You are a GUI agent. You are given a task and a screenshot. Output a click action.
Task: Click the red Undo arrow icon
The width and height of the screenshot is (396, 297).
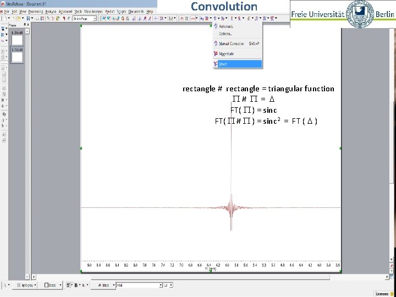[x=64, y=18]
